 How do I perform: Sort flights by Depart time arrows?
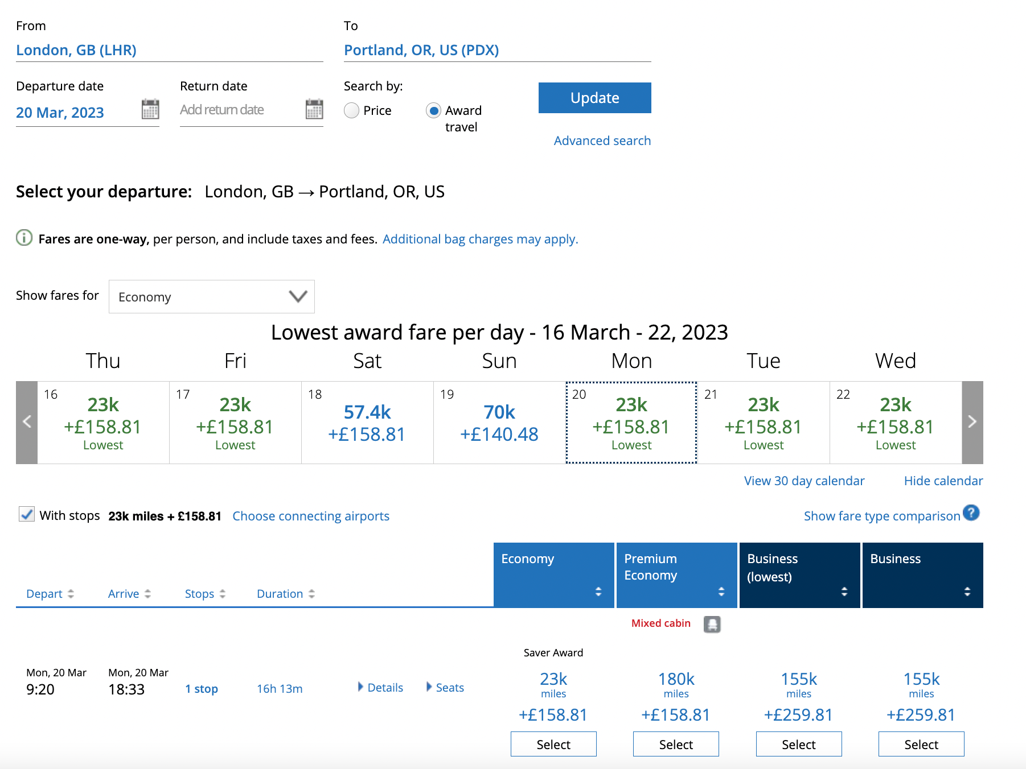click(x=71, y=594)
